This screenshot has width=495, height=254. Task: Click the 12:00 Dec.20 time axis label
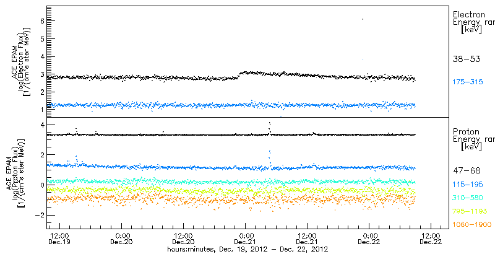(x=183, y=239)
